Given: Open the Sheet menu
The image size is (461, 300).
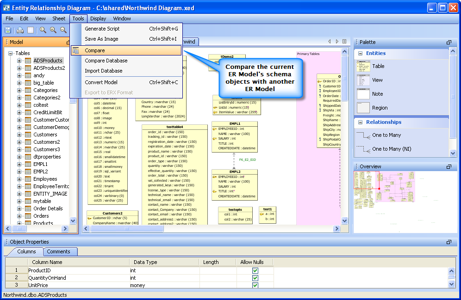Looking at the screenshot, I should click(x=59, y=18).
